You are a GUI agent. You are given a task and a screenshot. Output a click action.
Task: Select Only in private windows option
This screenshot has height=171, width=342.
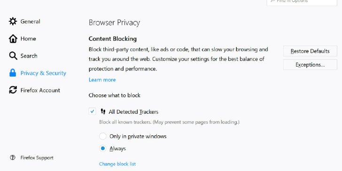[102, 136]
